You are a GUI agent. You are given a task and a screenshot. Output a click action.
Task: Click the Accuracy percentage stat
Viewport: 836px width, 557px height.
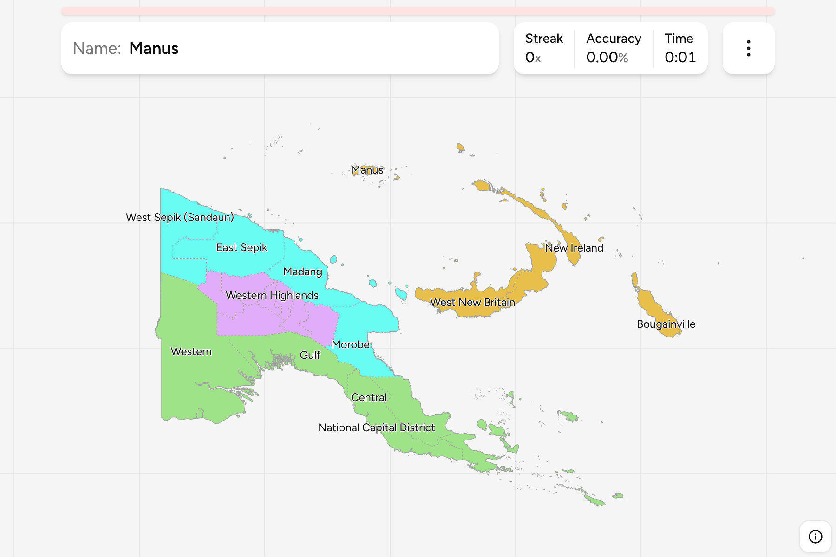[x=614, y=48]
